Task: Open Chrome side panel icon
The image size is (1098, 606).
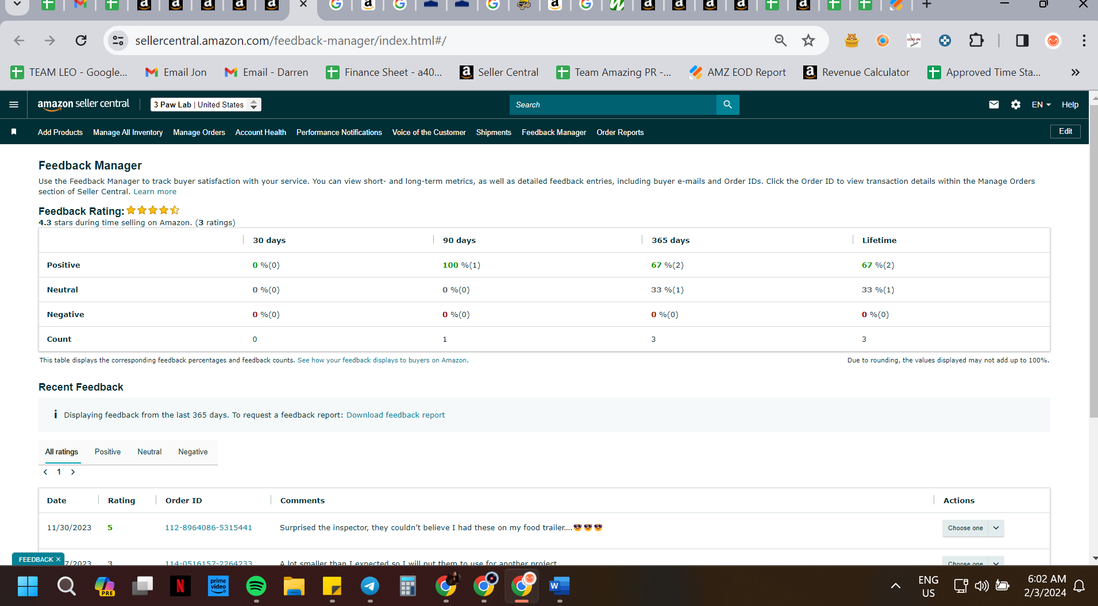Action: coord(1022,40)
